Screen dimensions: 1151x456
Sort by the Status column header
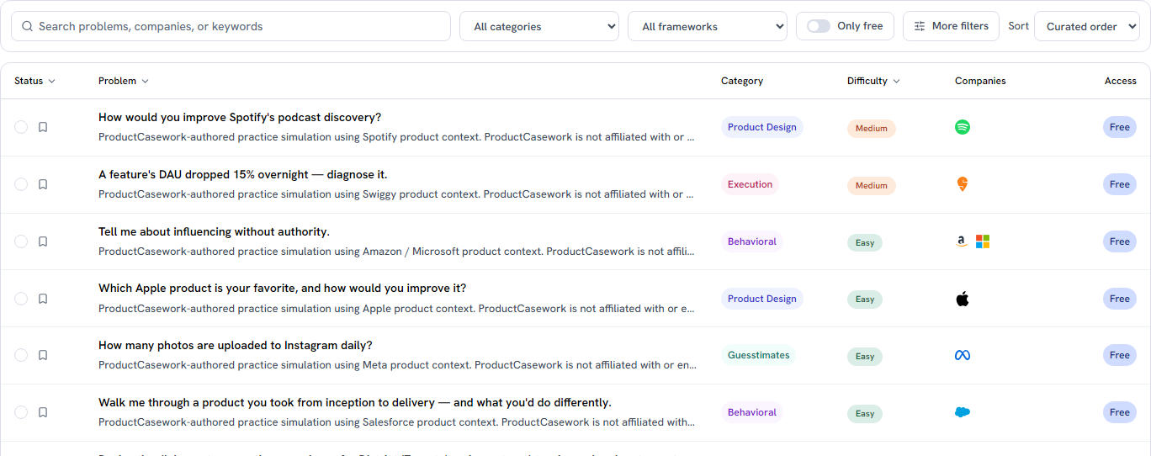(35, 81)
